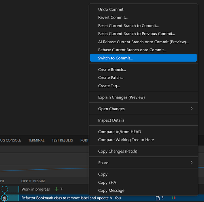
Task: Open the Share submenu
Action: tap(143, 163)
